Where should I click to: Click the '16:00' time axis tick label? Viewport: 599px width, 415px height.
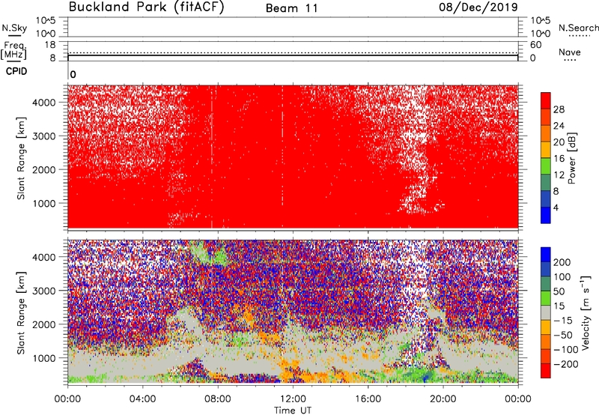pos(368,399)
